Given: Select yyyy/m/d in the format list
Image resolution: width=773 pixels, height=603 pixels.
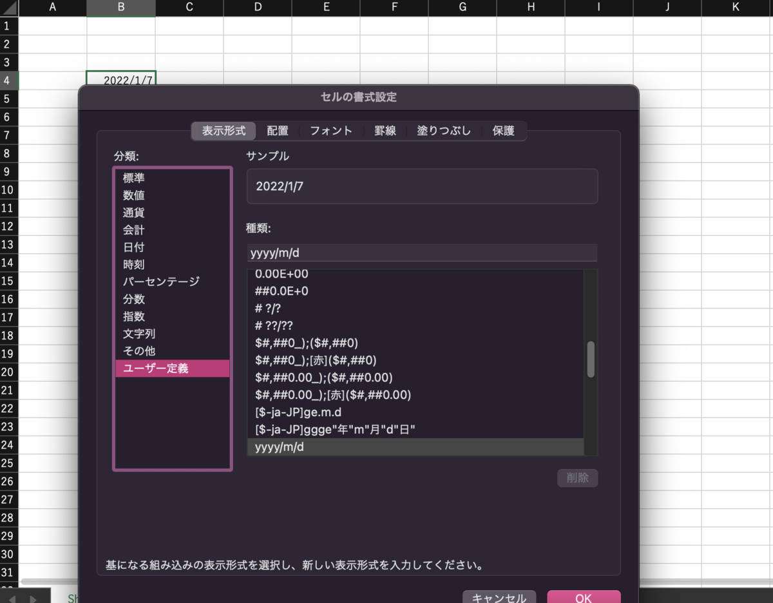Looking at the screenshot, I should (x=415, y=446).
